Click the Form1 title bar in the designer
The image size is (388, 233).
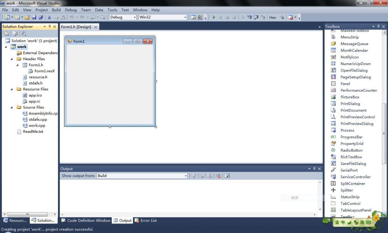110,41
